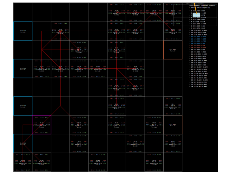This screenshot has width=230, height=180.
Task: Click the ID:17 node cell
Action: [79, 50]
